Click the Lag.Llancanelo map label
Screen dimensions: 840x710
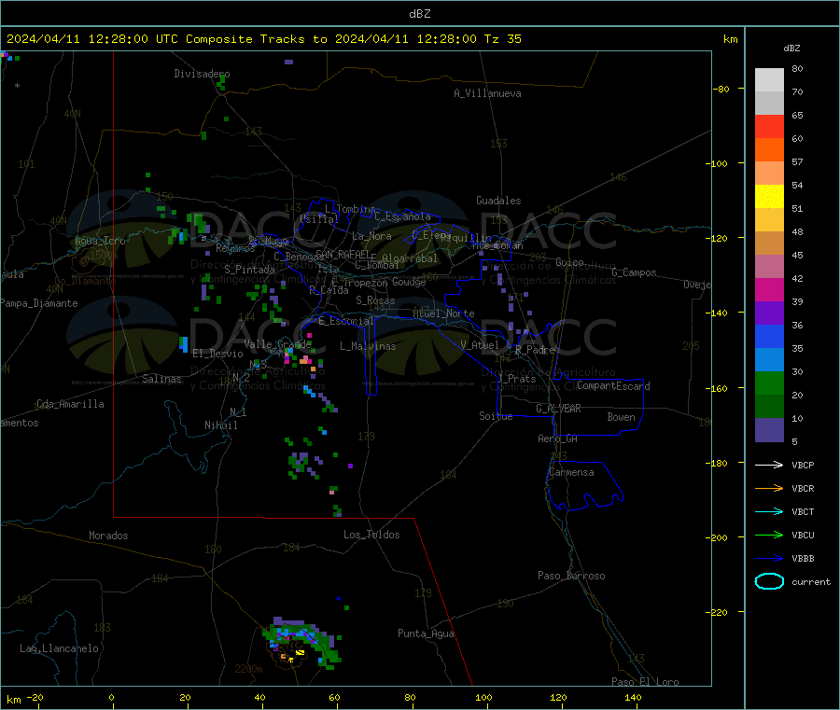(59, 648)
